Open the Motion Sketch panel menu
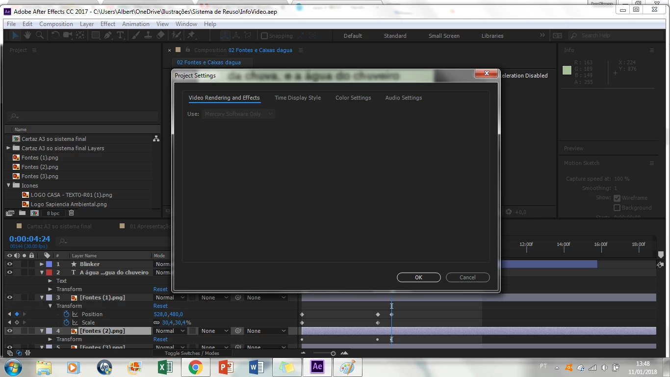The height and width of the screenshot is (377, 670). pos(652,163)
